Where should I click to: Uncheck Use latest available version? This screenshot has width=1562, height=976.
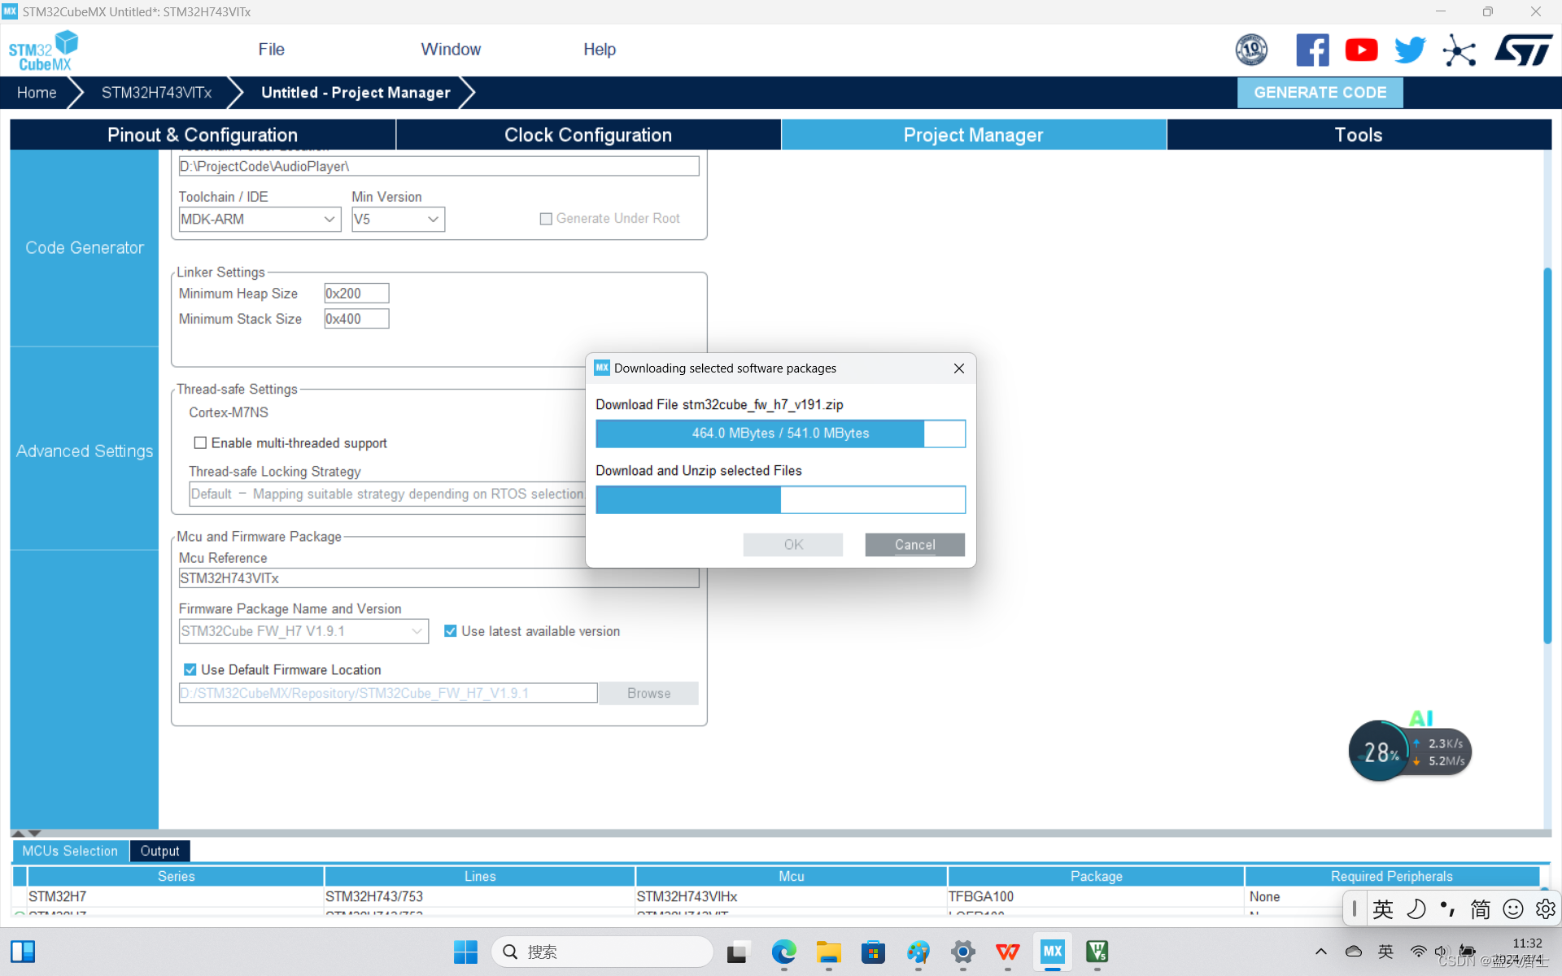click(x=450, y=631)
